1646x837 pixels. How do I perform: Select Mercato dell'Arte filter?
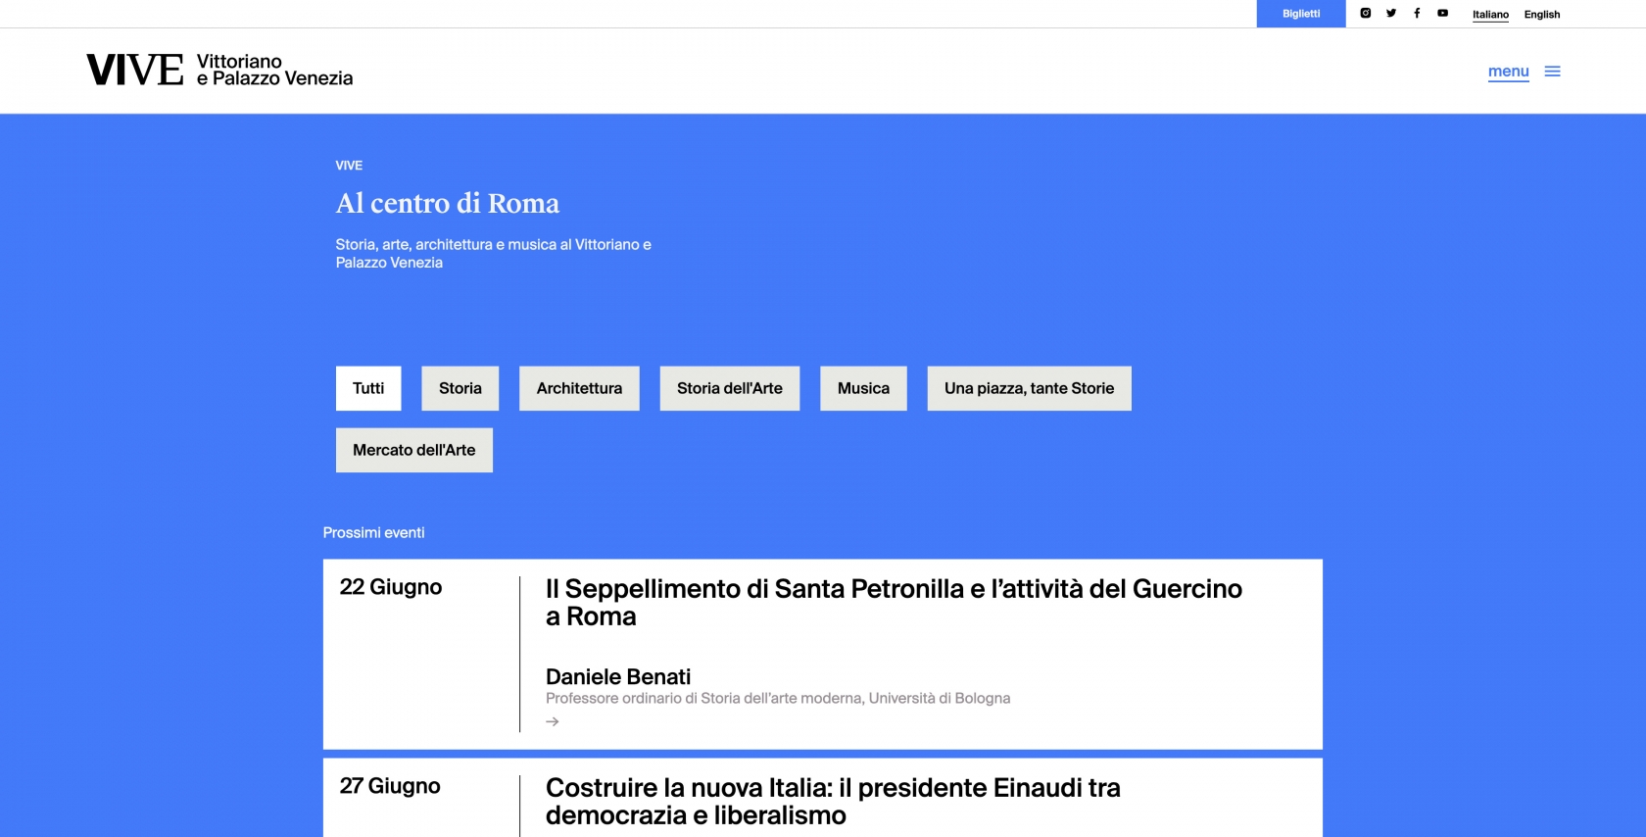tap(414, 450)
